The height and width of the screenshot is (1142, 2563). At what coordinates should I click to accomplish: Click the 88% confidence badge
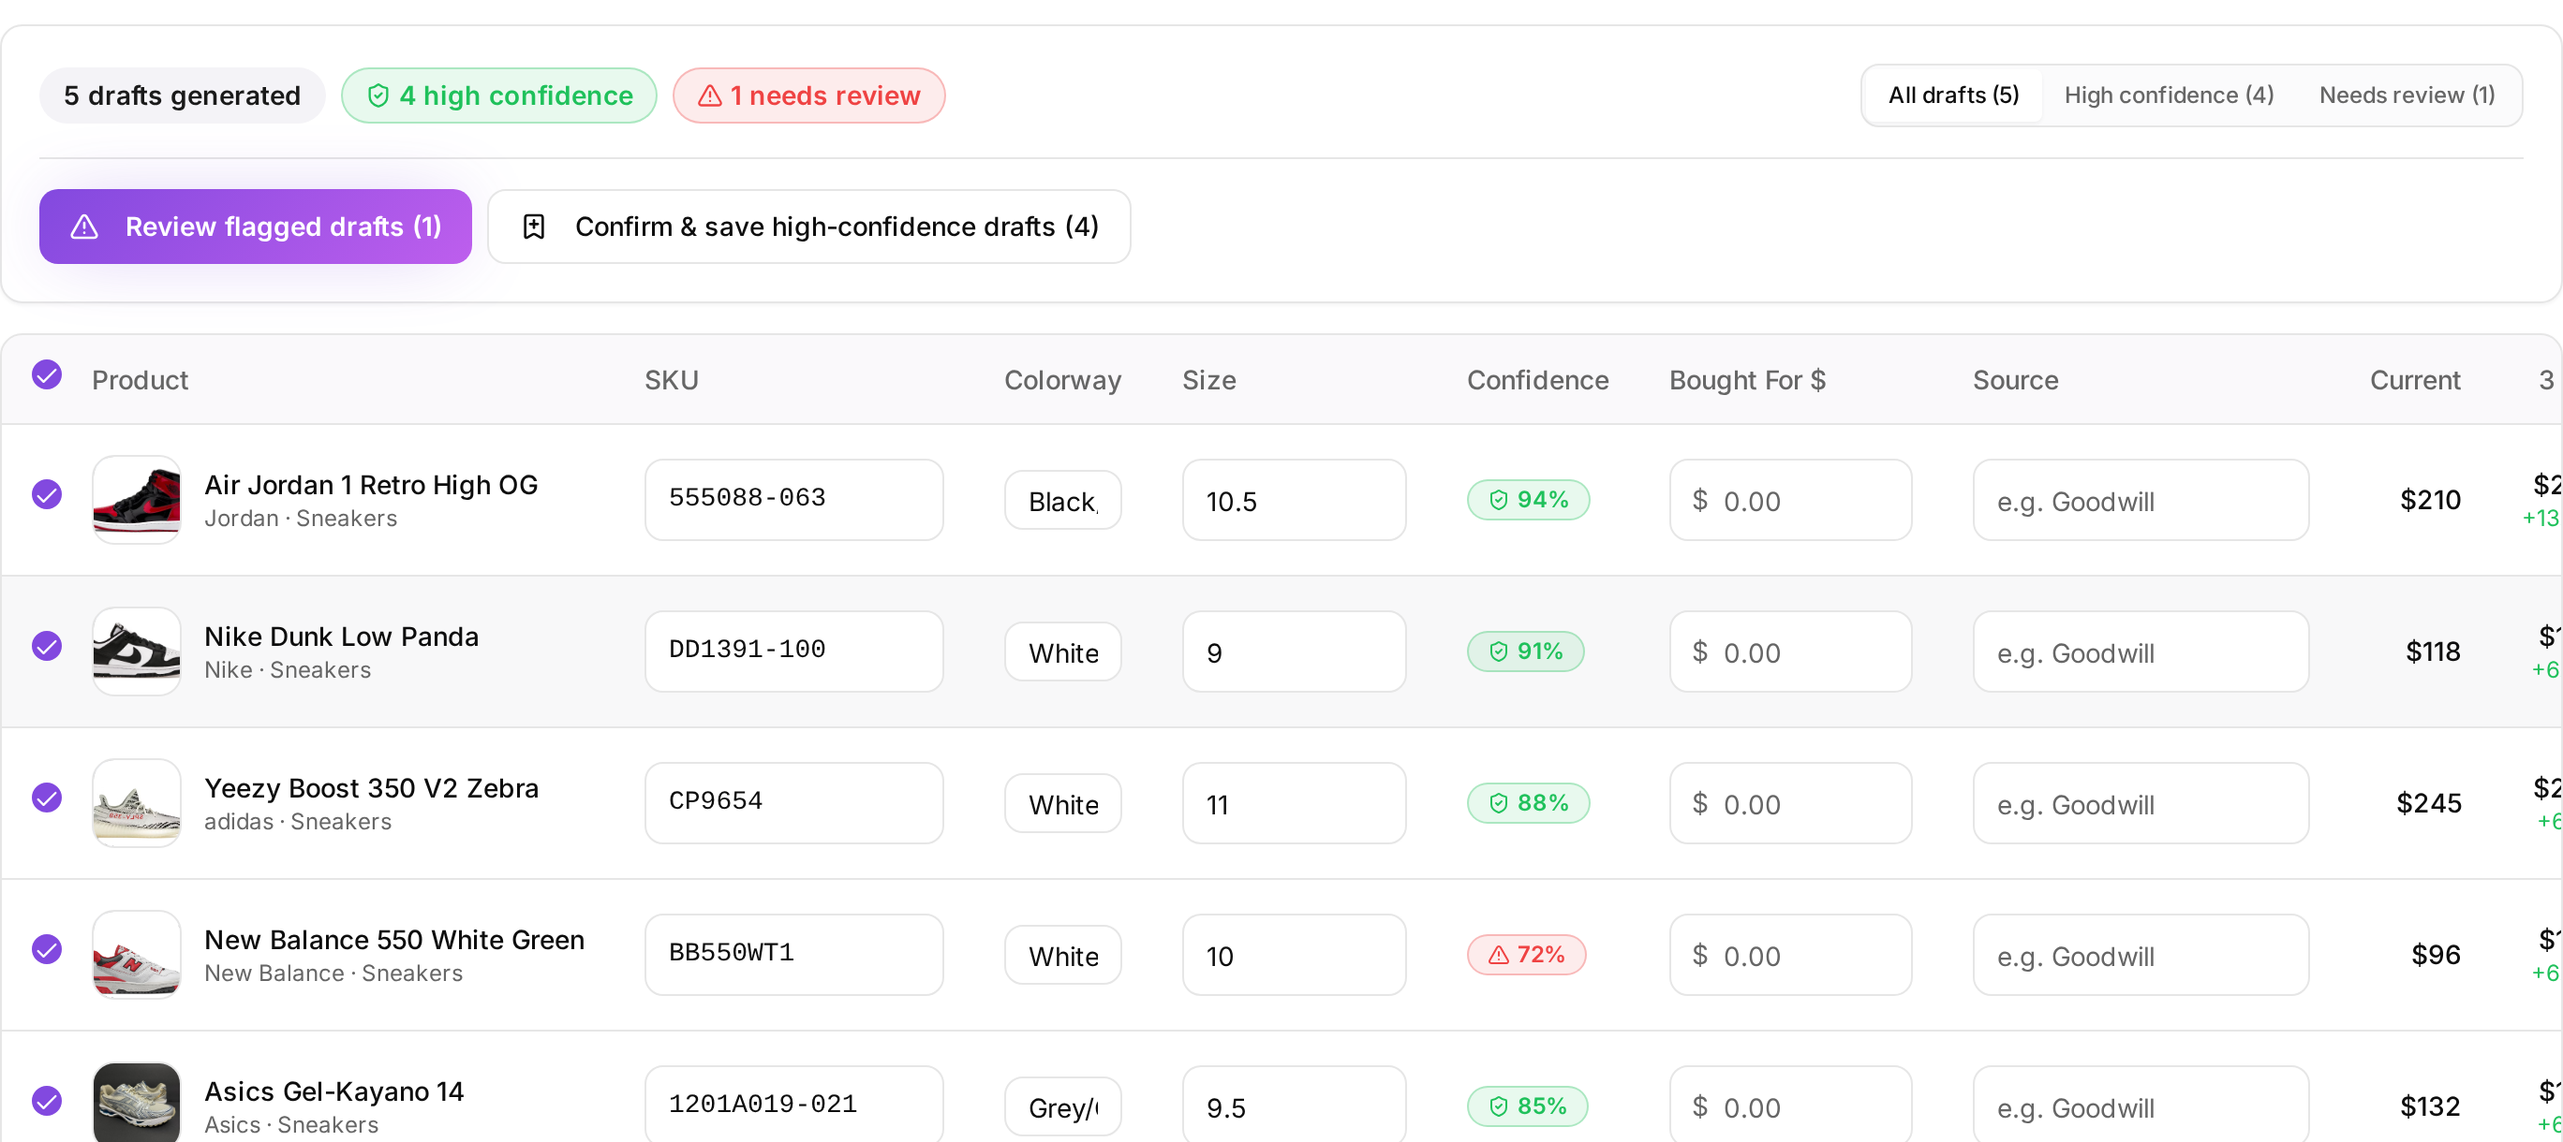point(1528,803)
